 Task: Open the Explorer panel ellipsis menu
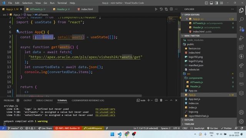click(x=232, y=9)
